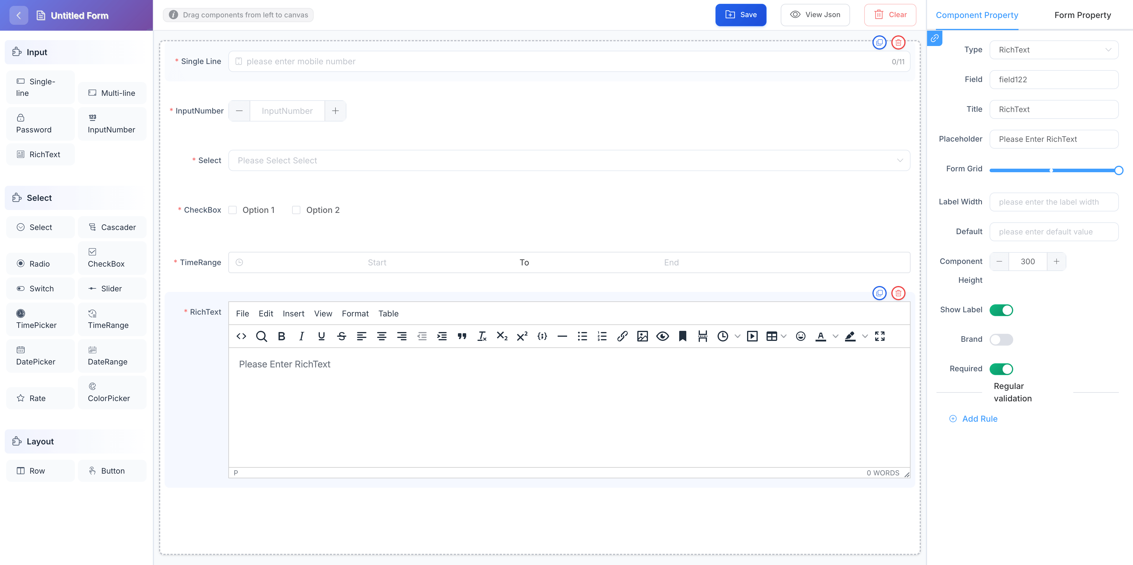The image size is (1133, 565).
Task: Toggle the Show Label switch
Action: coord(1001,310)
